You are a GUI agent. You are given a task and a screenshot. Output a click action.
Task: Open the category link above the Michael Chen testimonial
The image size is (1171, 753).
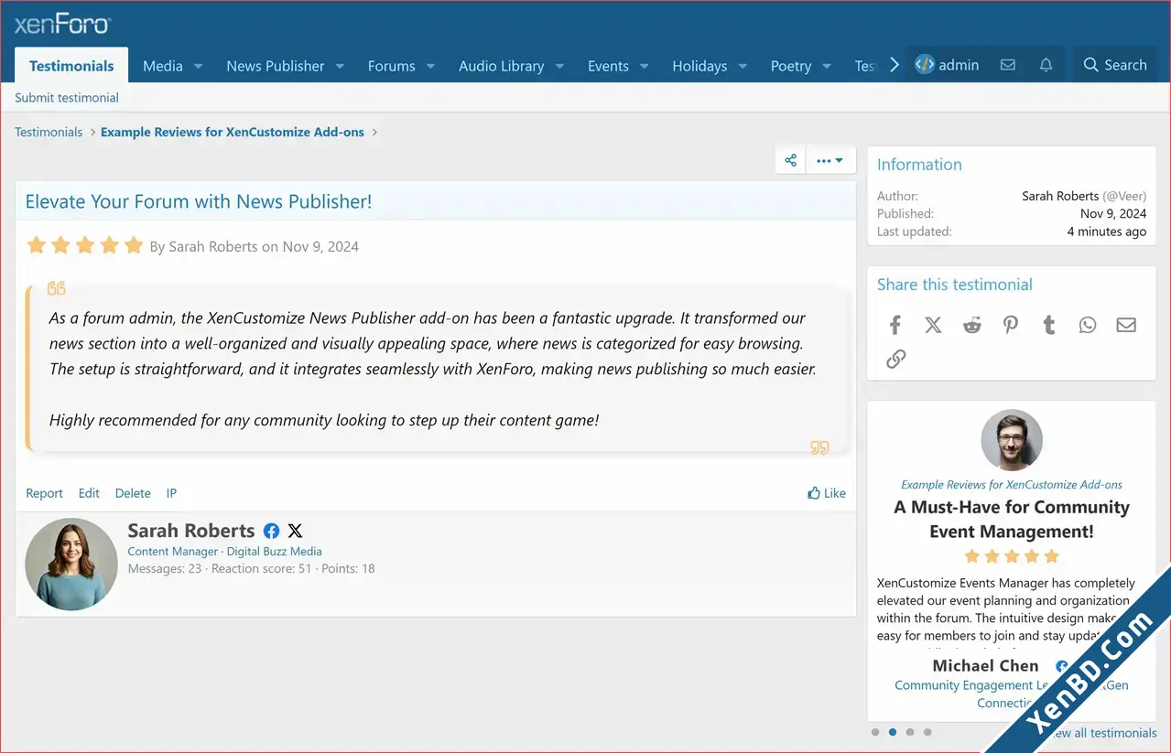pyautogui.click(x=1012, y=485)
